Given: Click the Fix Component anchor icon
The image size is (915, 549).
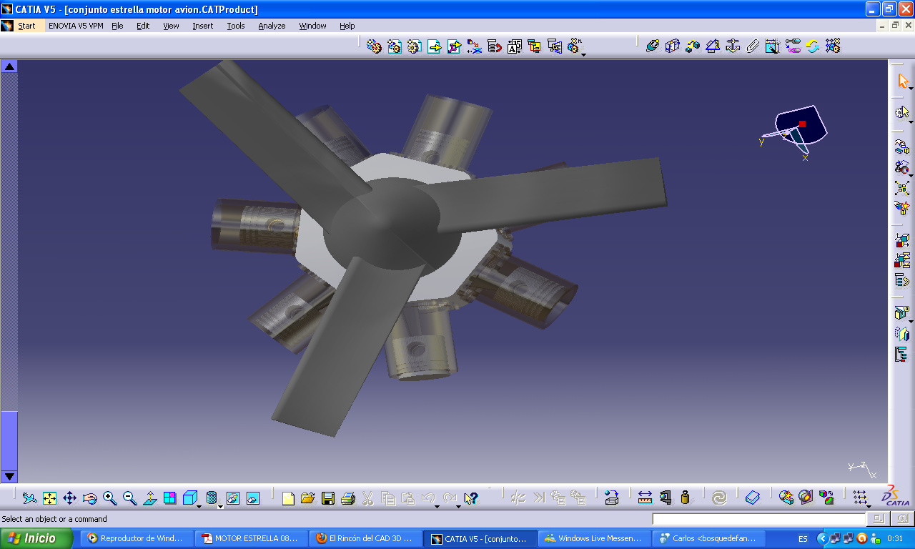Looking at the screenshot, I should click(x=732, y=46).
